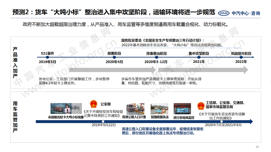Screen dimensions: 271x152
Task: Click the caption 加强路面执法
Action: (160, 117)
